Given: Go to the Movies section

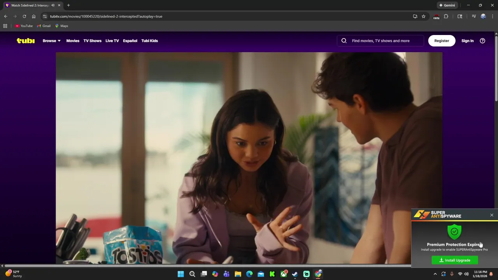Looking at the screenshot, I should coord(73,40).
